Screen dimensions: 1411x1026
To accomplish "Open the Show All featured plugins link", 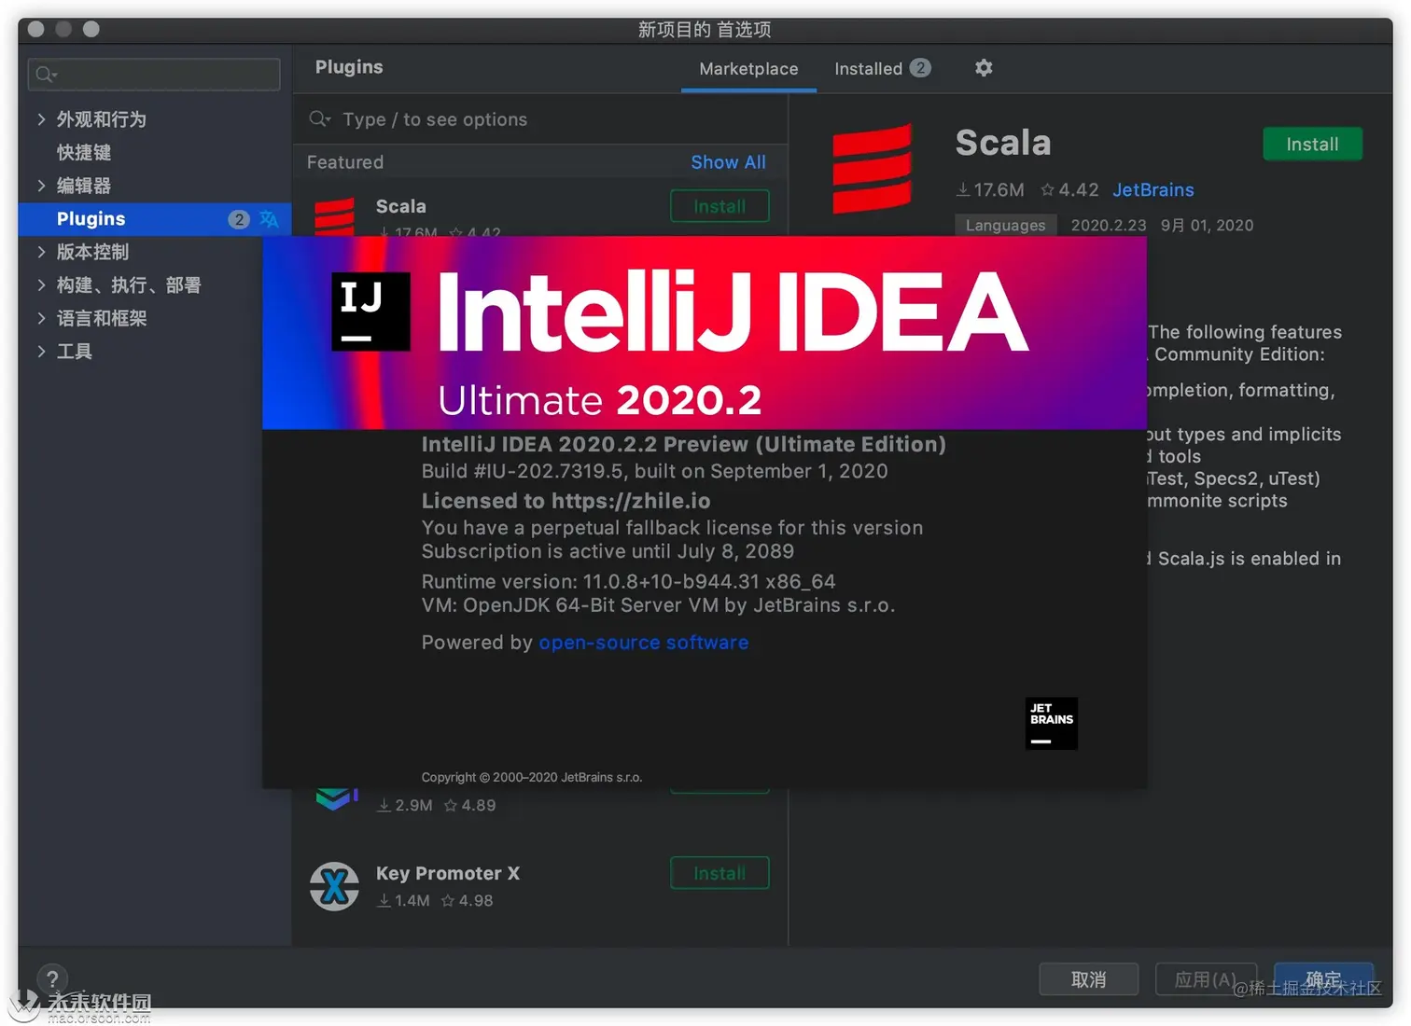I will point(728,162).
